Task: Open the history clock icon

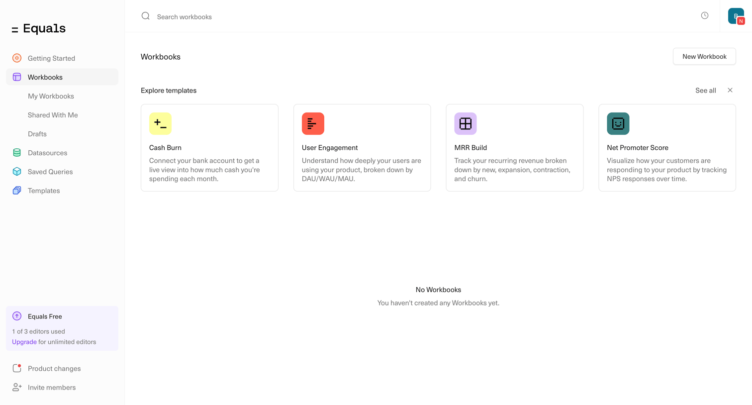Action: click(x=705, y=15)
